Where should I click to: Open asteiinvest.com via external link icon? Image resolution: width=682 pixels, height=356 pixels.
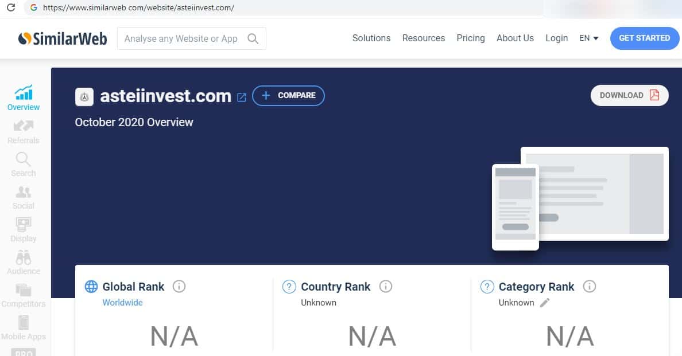point(241,97)
